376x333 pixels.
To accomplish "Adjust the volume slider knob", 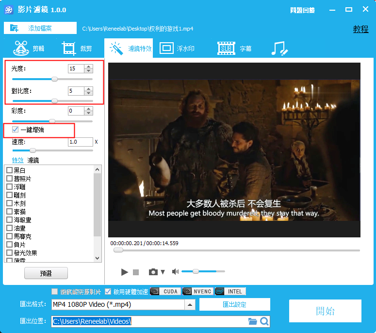I will (196, 271).
